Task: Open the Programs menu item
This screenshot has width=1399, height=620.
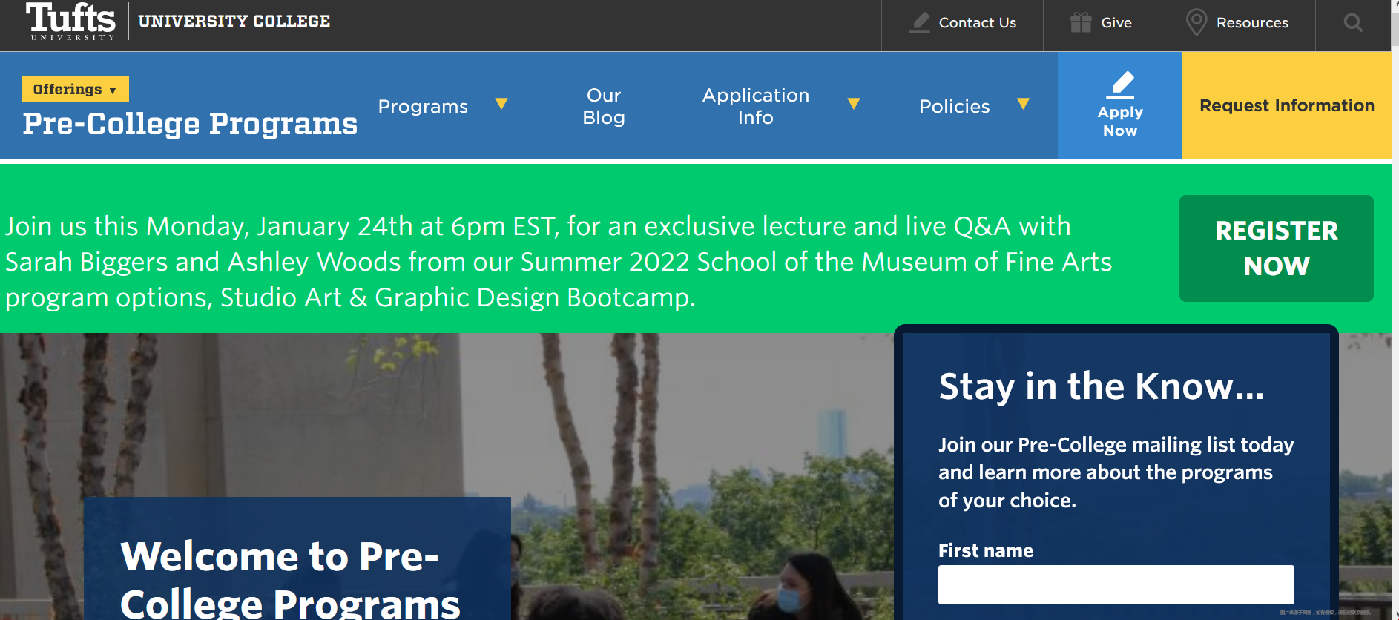Action: [x=423, y=106]
